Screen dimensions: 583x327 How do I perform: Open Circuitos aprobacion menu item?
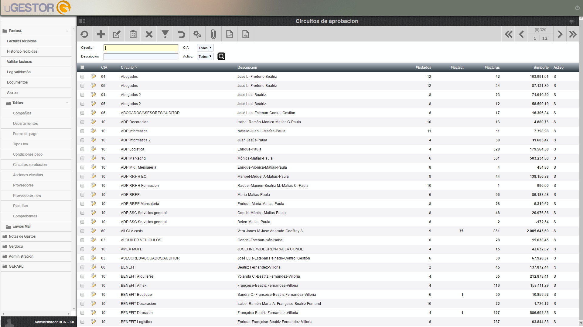click(30, 165)
